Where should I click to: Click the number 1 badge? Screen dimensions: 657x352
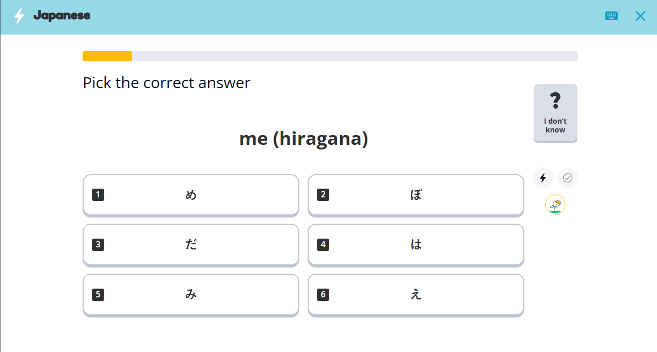tap(98, 195)
